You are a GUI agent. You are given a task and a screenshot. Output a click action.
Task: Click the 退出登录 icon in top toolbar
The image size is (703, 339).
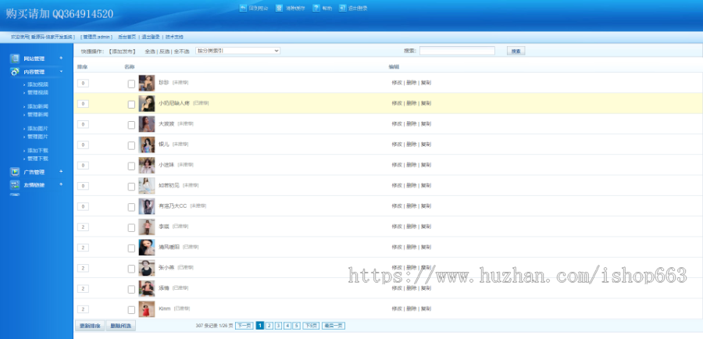(343, 8)
